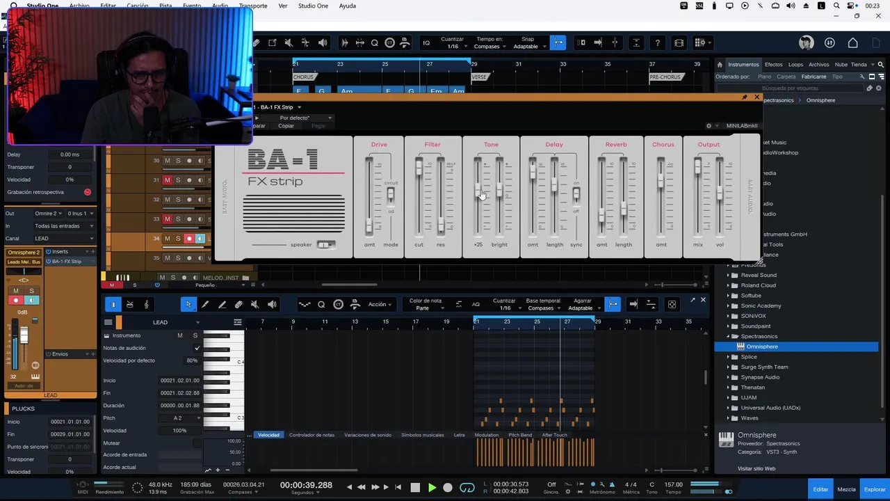890x501 pixels.
Task: Click the Explorar button
Action: pyautogui.click(x=875, y=489)
